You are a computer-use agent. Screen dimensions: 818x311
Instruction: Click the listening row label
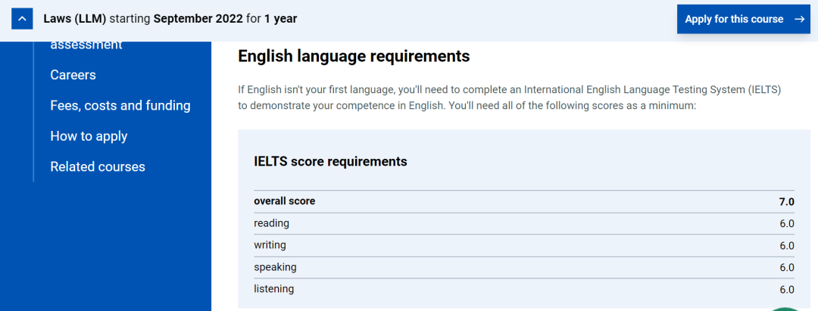tap(273, 289)
